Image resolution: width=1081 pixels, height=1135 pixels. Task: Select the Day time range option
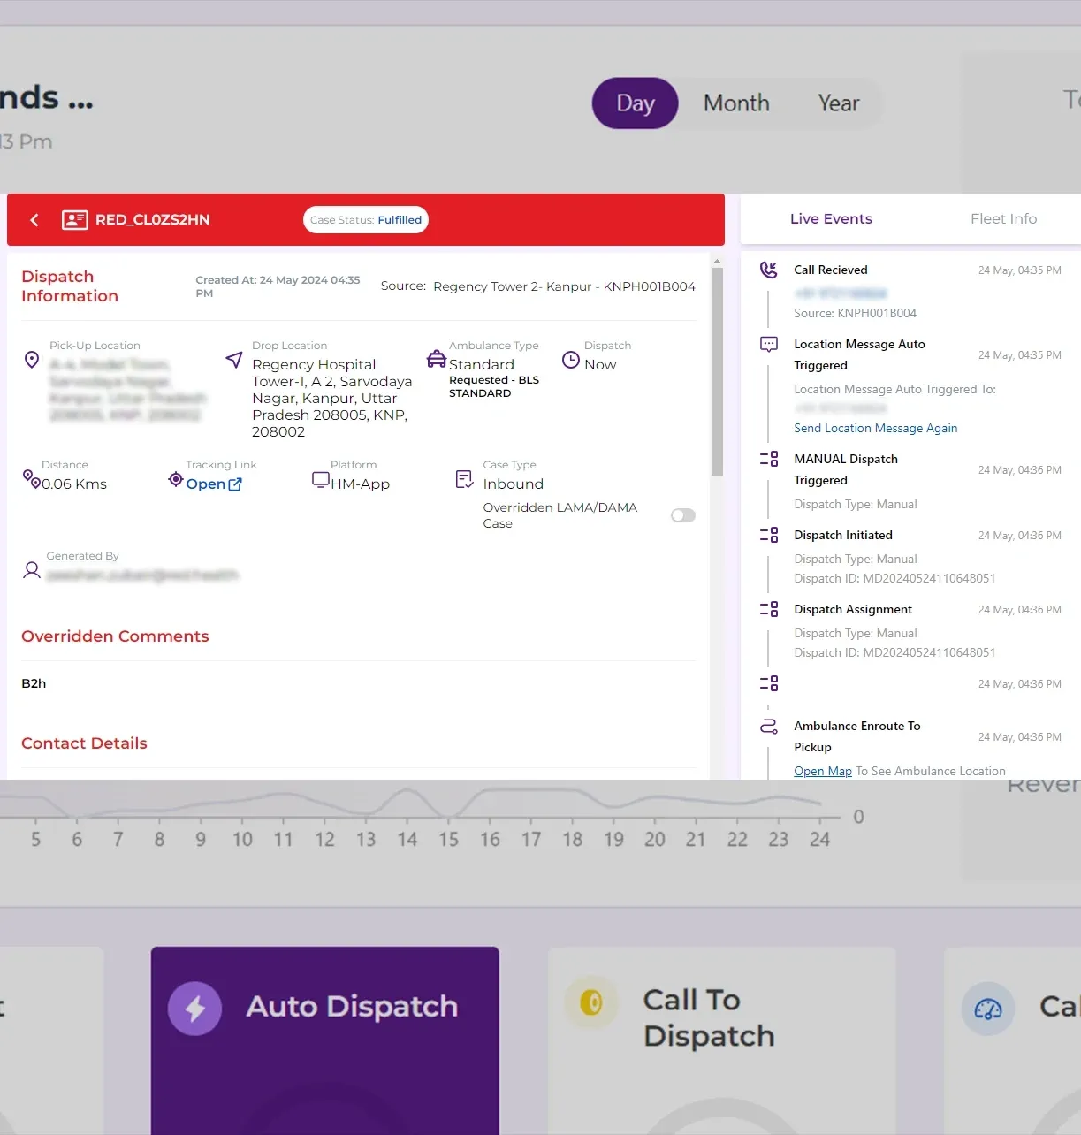coord(635,103)
